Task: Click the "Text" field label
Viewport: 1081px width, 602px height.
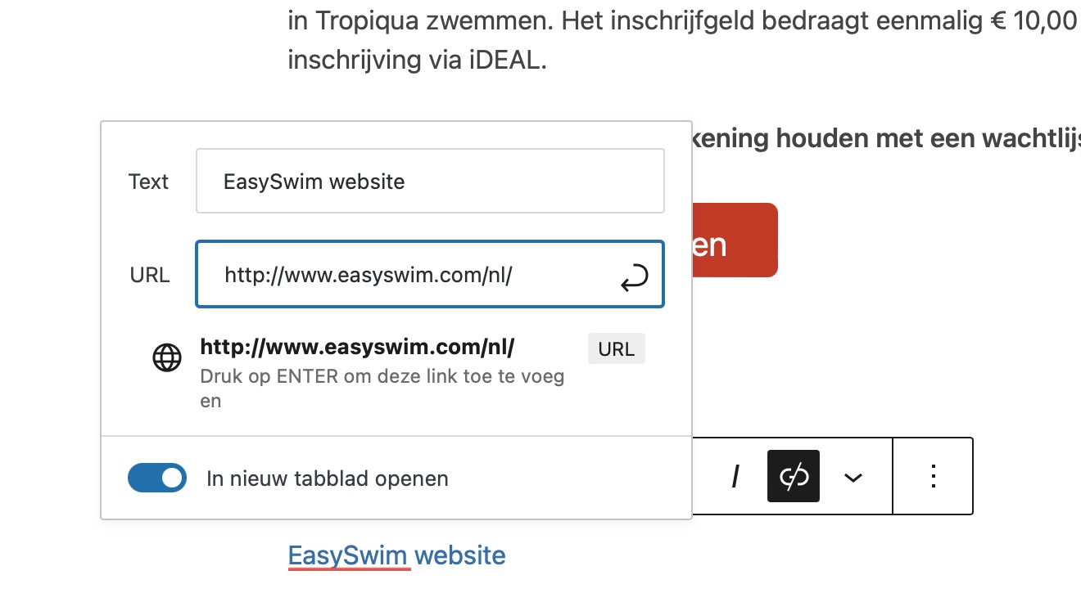Action: (148, 182)
